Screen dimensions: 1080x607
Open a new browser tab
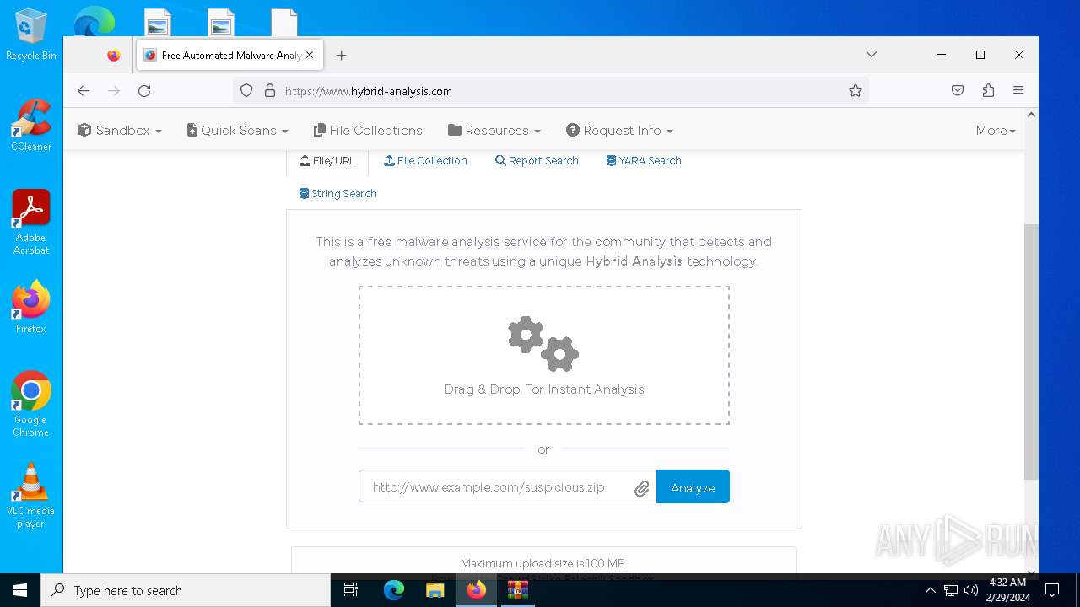[x=341, y=56]
